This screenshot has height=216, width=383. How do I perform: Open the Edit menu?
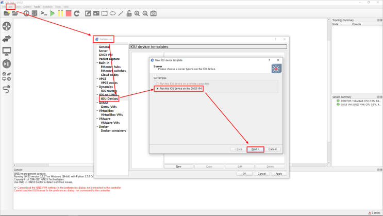(10, 7)
